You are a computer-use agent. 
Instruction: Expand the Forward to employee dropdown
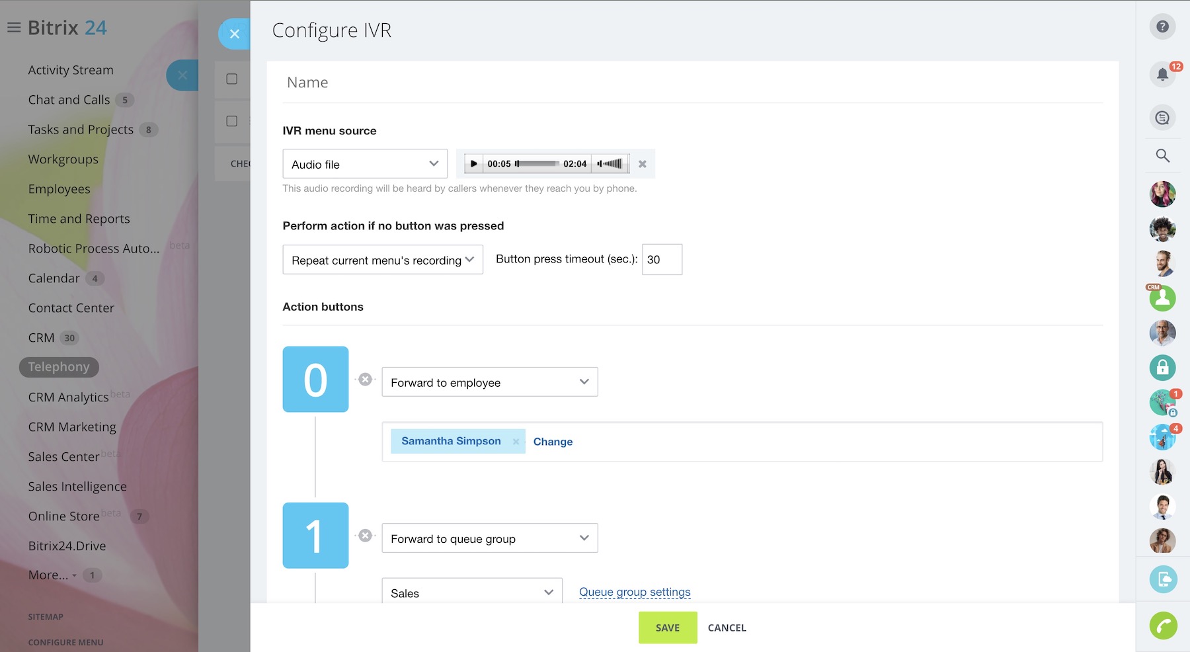point(489,382)
